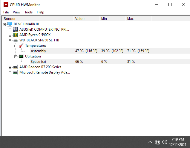Open the taskbar clock showing 7:19 PM
This screenshot has height=148, width=190.
coord(178,142)
